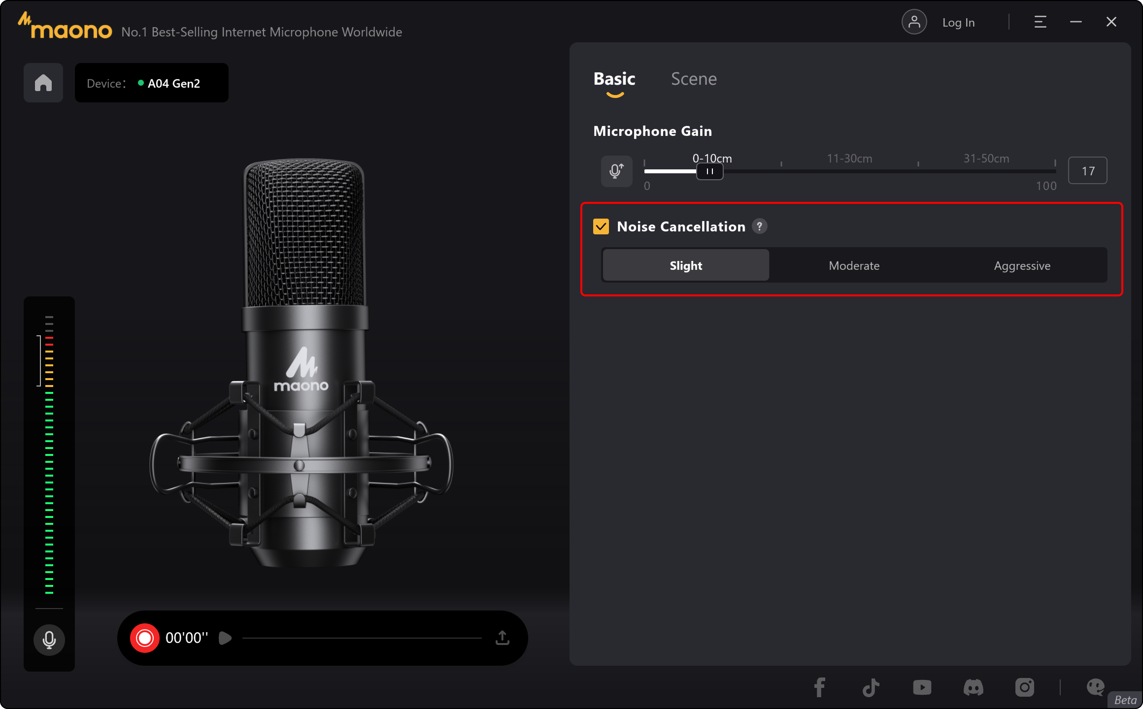
Task: Click the Log In link
Action: 958,23
